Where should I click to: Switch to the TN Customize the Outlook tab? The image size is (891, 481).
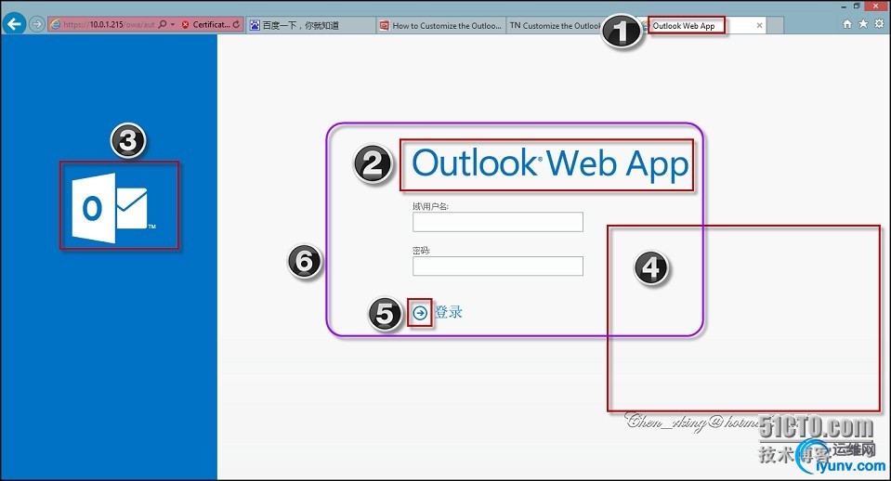pyautogui.click(x=554, y=26)
